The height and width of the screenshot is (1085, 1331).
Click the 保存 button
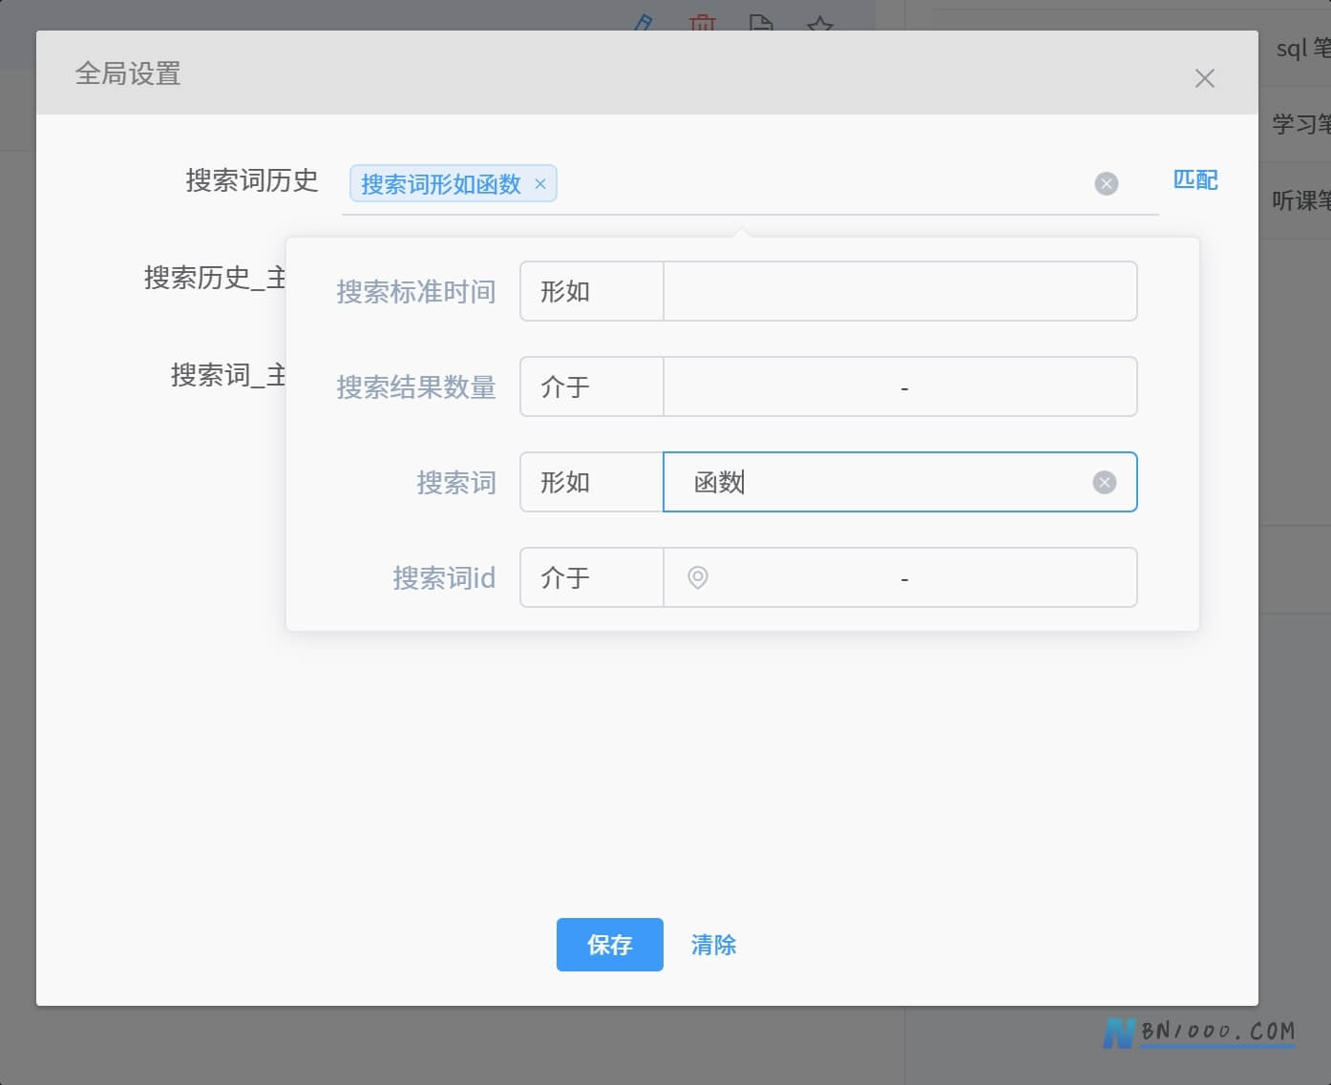[x=610, y=945]
